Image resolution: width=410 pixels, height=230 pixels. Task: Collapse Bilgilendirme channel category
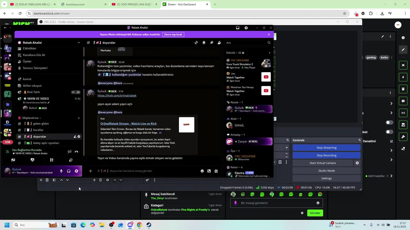tap(31, 118)
